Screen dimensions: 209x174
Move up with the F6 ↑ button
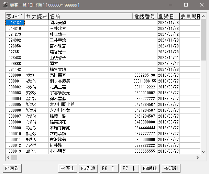point(109,168)
